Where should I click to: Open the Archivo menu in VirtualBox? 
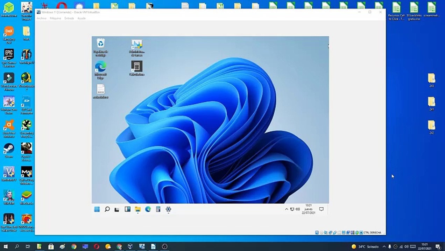click(41, 18)
